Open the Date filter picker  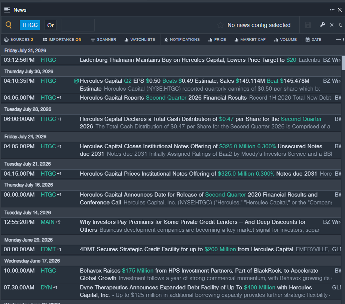[313, 40]
